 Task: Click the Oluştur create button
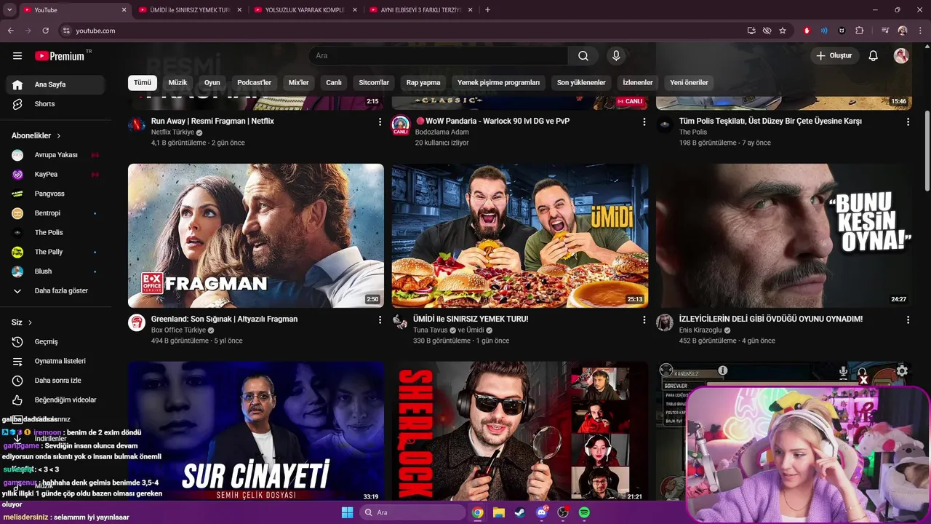(835, 56)
